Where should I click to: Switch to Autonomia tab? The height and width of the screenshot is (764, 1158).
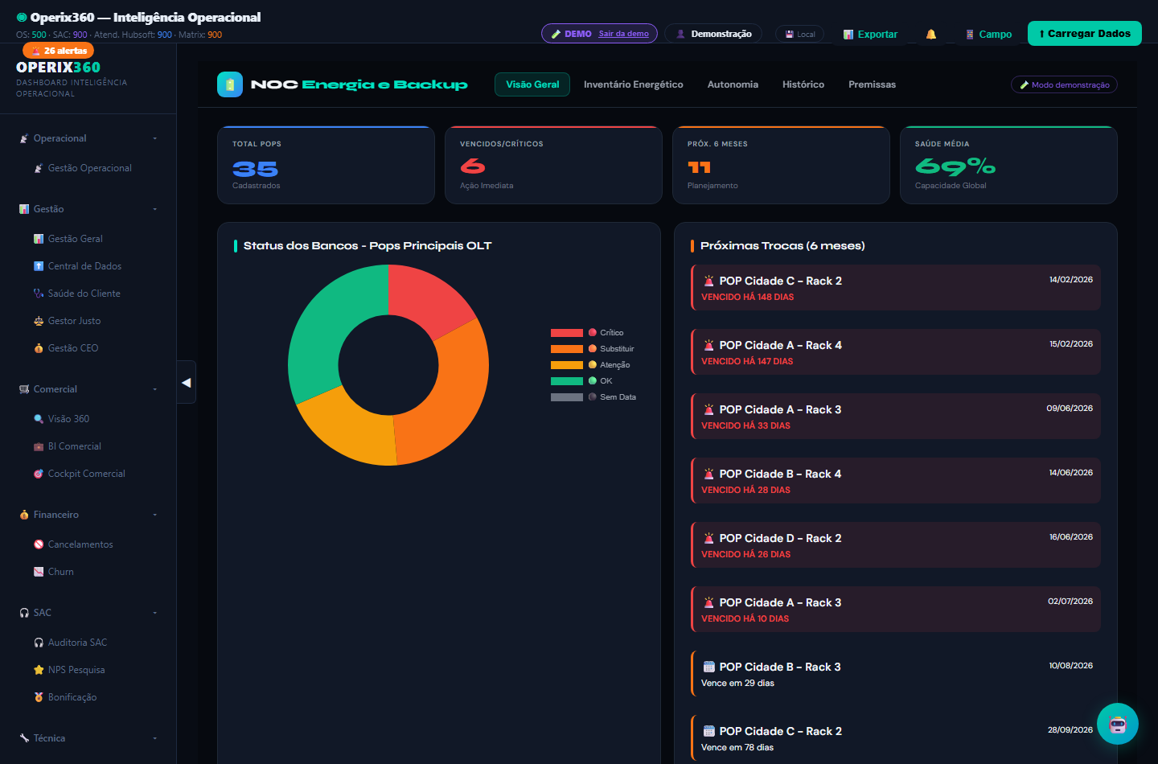click(733, 84)
